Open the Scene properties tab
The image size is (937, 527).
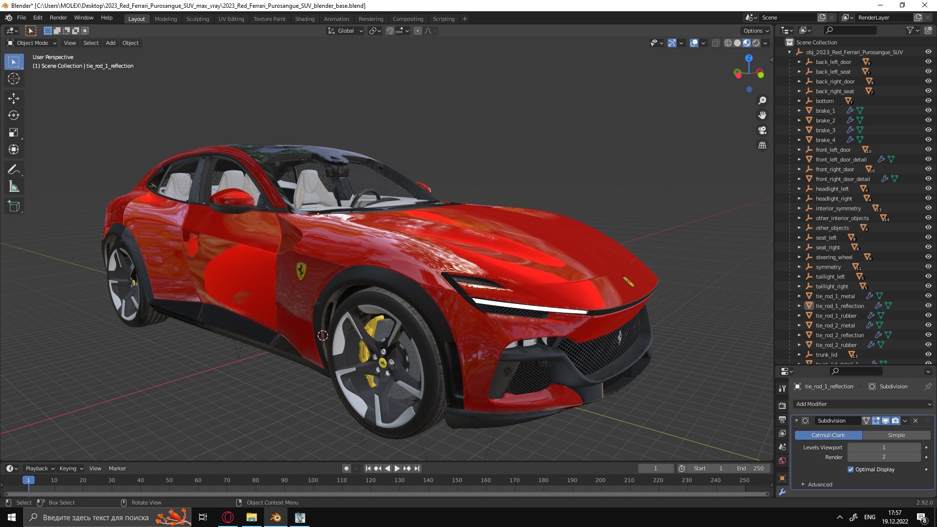point(782,447)
